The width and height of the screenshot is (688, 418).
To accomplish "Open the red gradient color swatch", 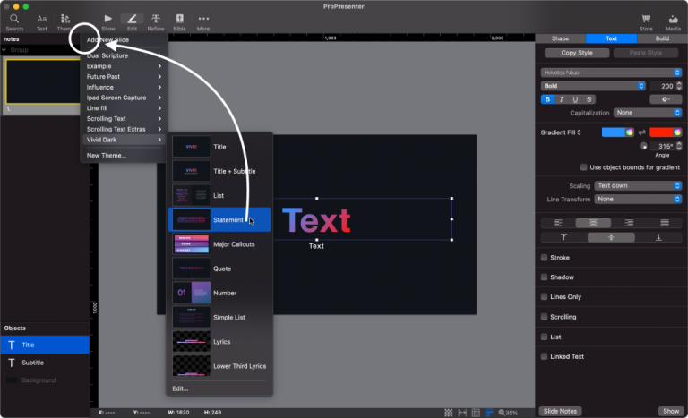I will pos(665,132).
